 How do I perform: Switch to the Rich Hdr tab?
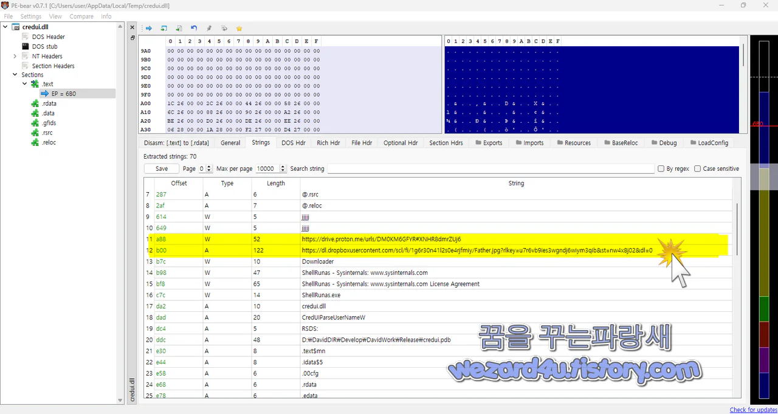[328, 143]
